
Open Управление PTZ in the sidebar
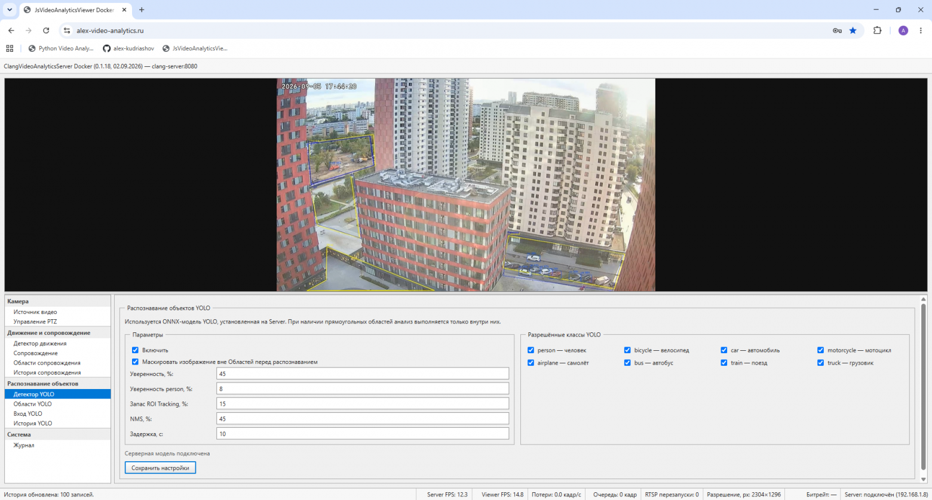pyautogui.click(x=57, y=322)
